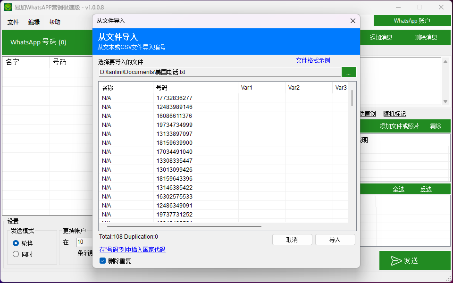Click the 名字 column header in main window
The image size is (453, 283).
[x=26, y=62]
